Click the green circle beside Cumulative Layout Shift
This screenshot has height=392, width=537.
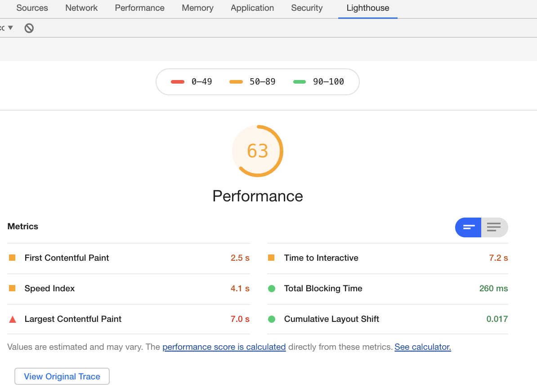tap(272, 319)
